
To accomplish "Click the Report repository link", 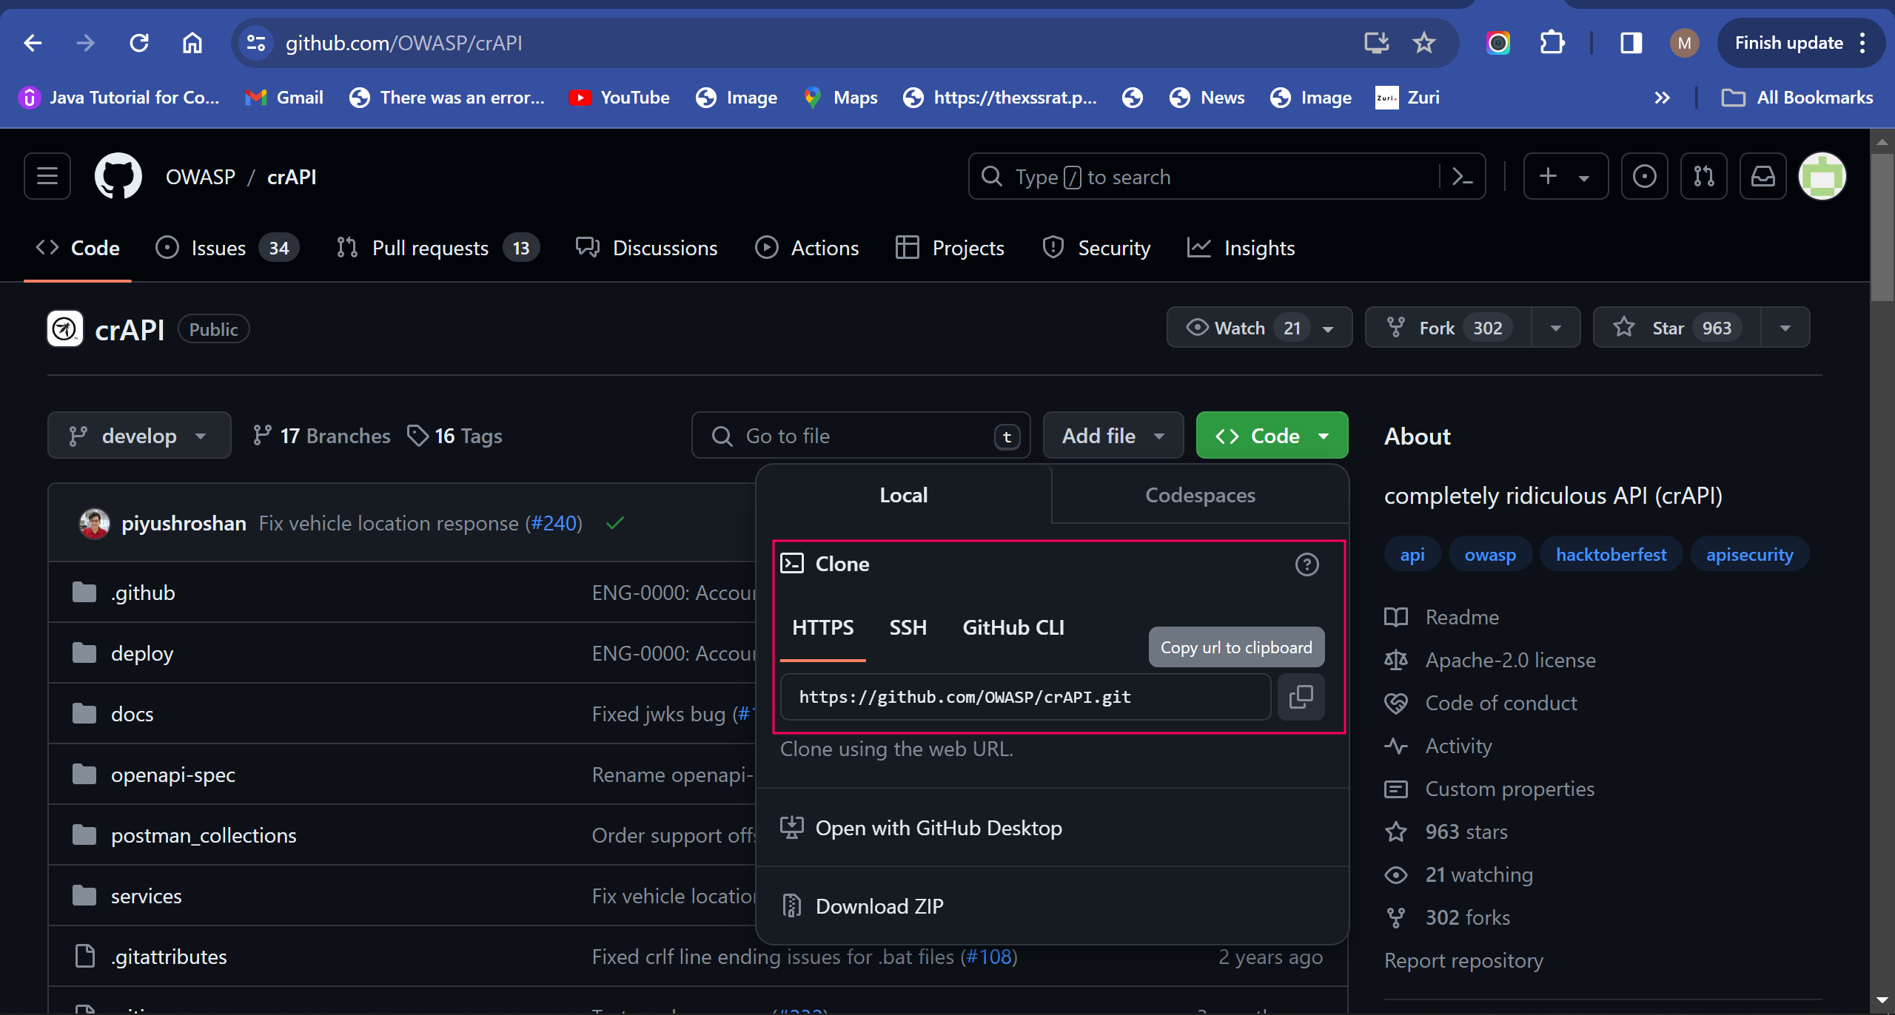I will tap(1463, 960).
